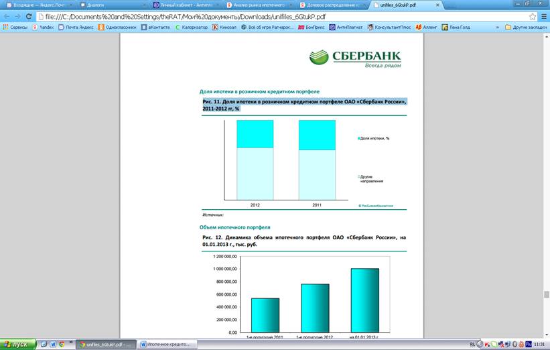Image resolution: width=550 pixels, height=350 pixels.
Task: Open the вКонтакте bookmark
Action: point(155,27)
